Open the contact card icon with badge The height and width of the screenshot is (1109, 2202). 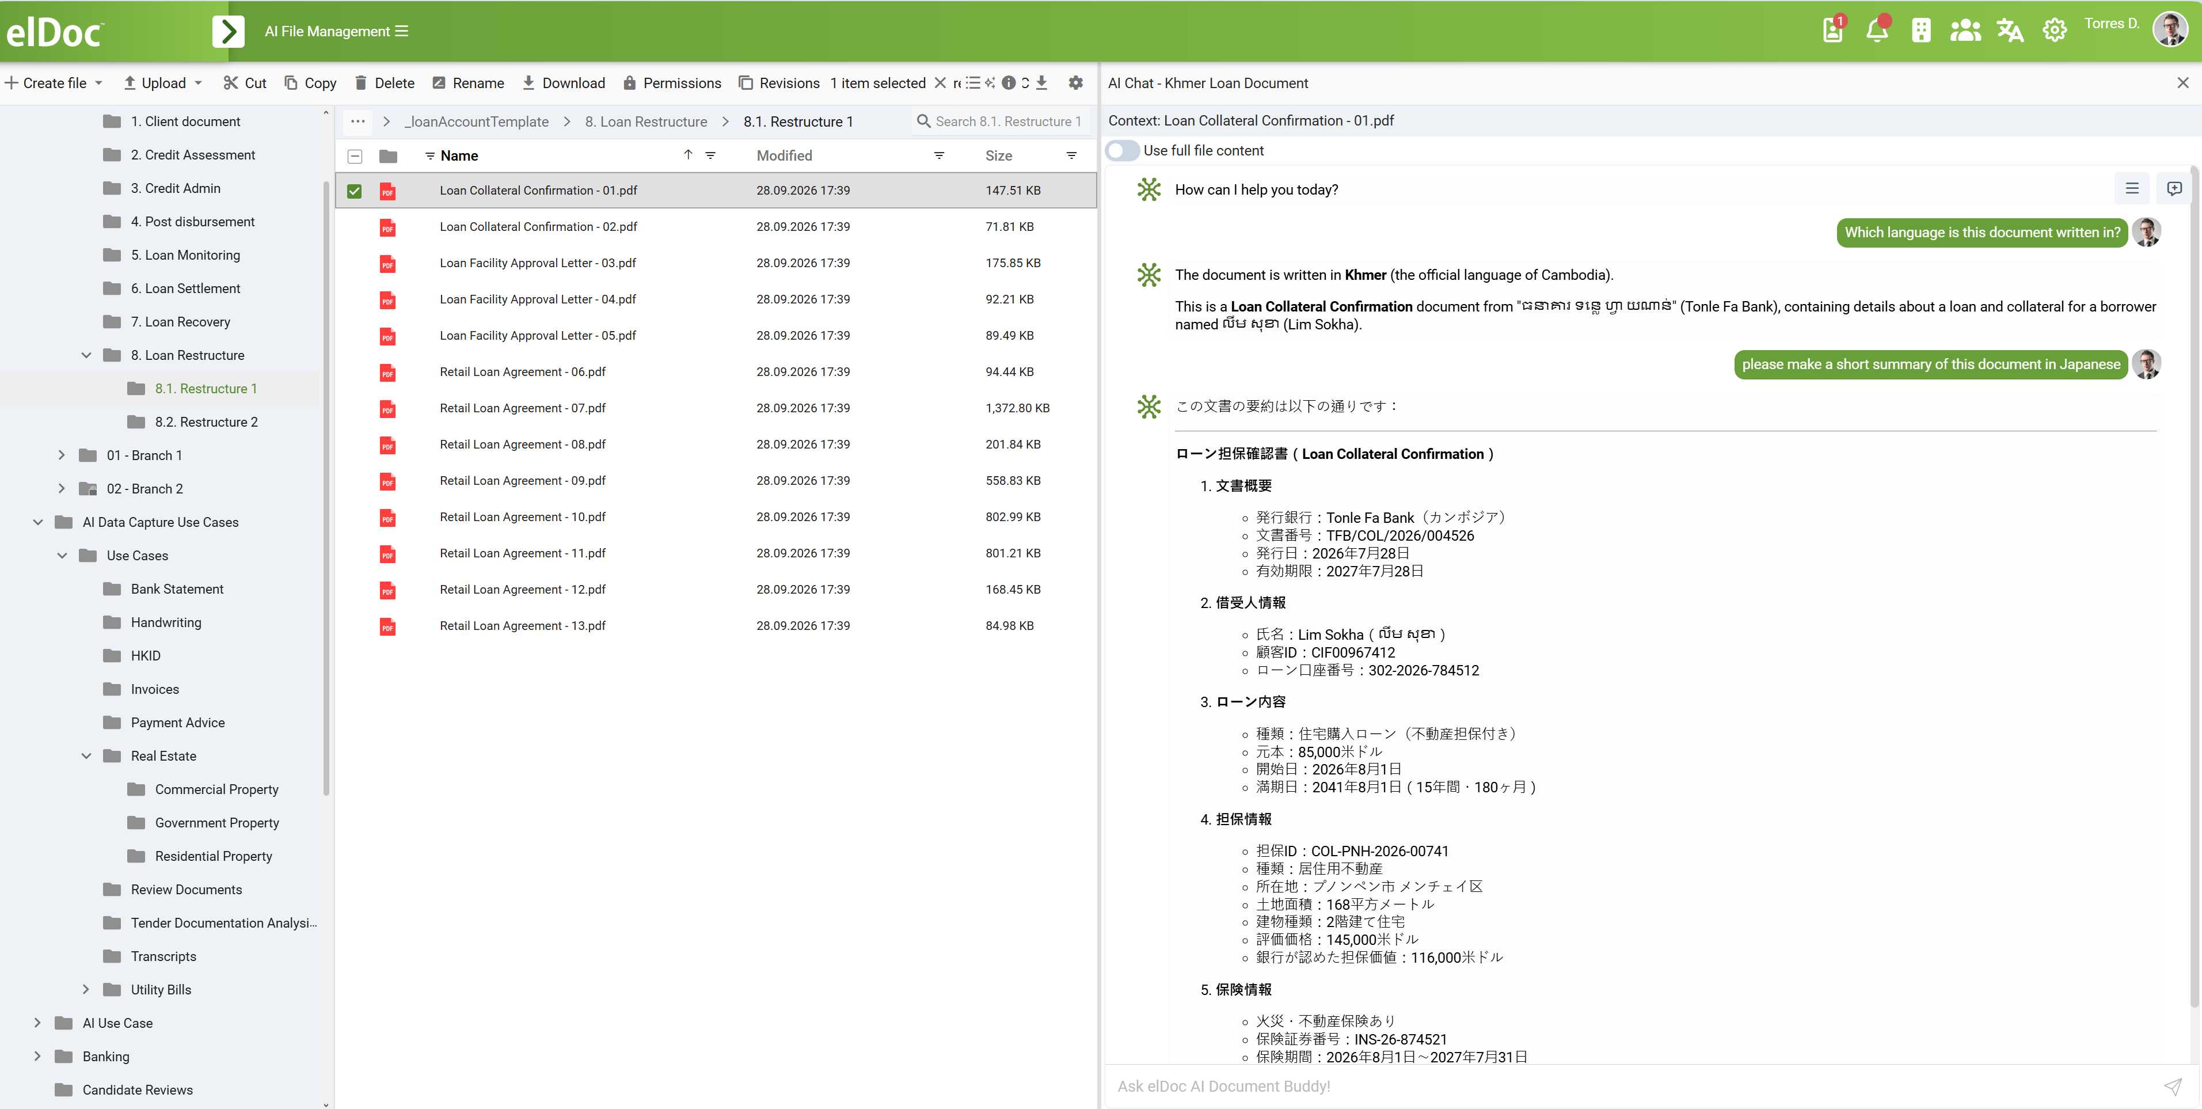pyautogui.click(x=1833, y=31)
